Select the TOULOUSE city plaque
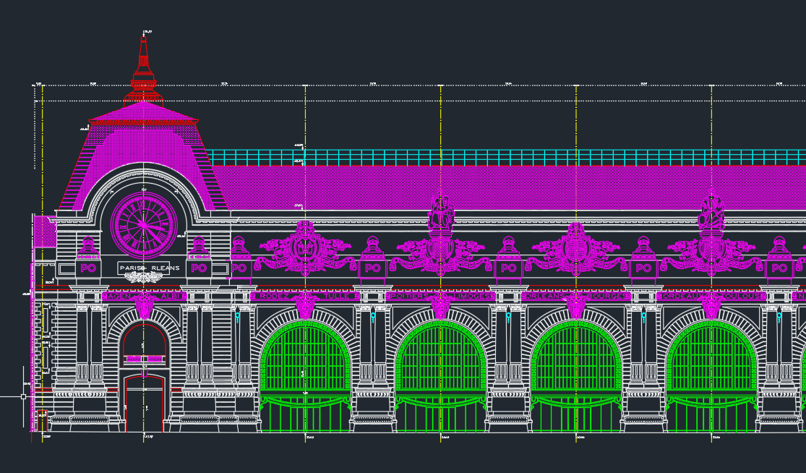Screen dimensions: 806x473 click(x=741, y=296)
